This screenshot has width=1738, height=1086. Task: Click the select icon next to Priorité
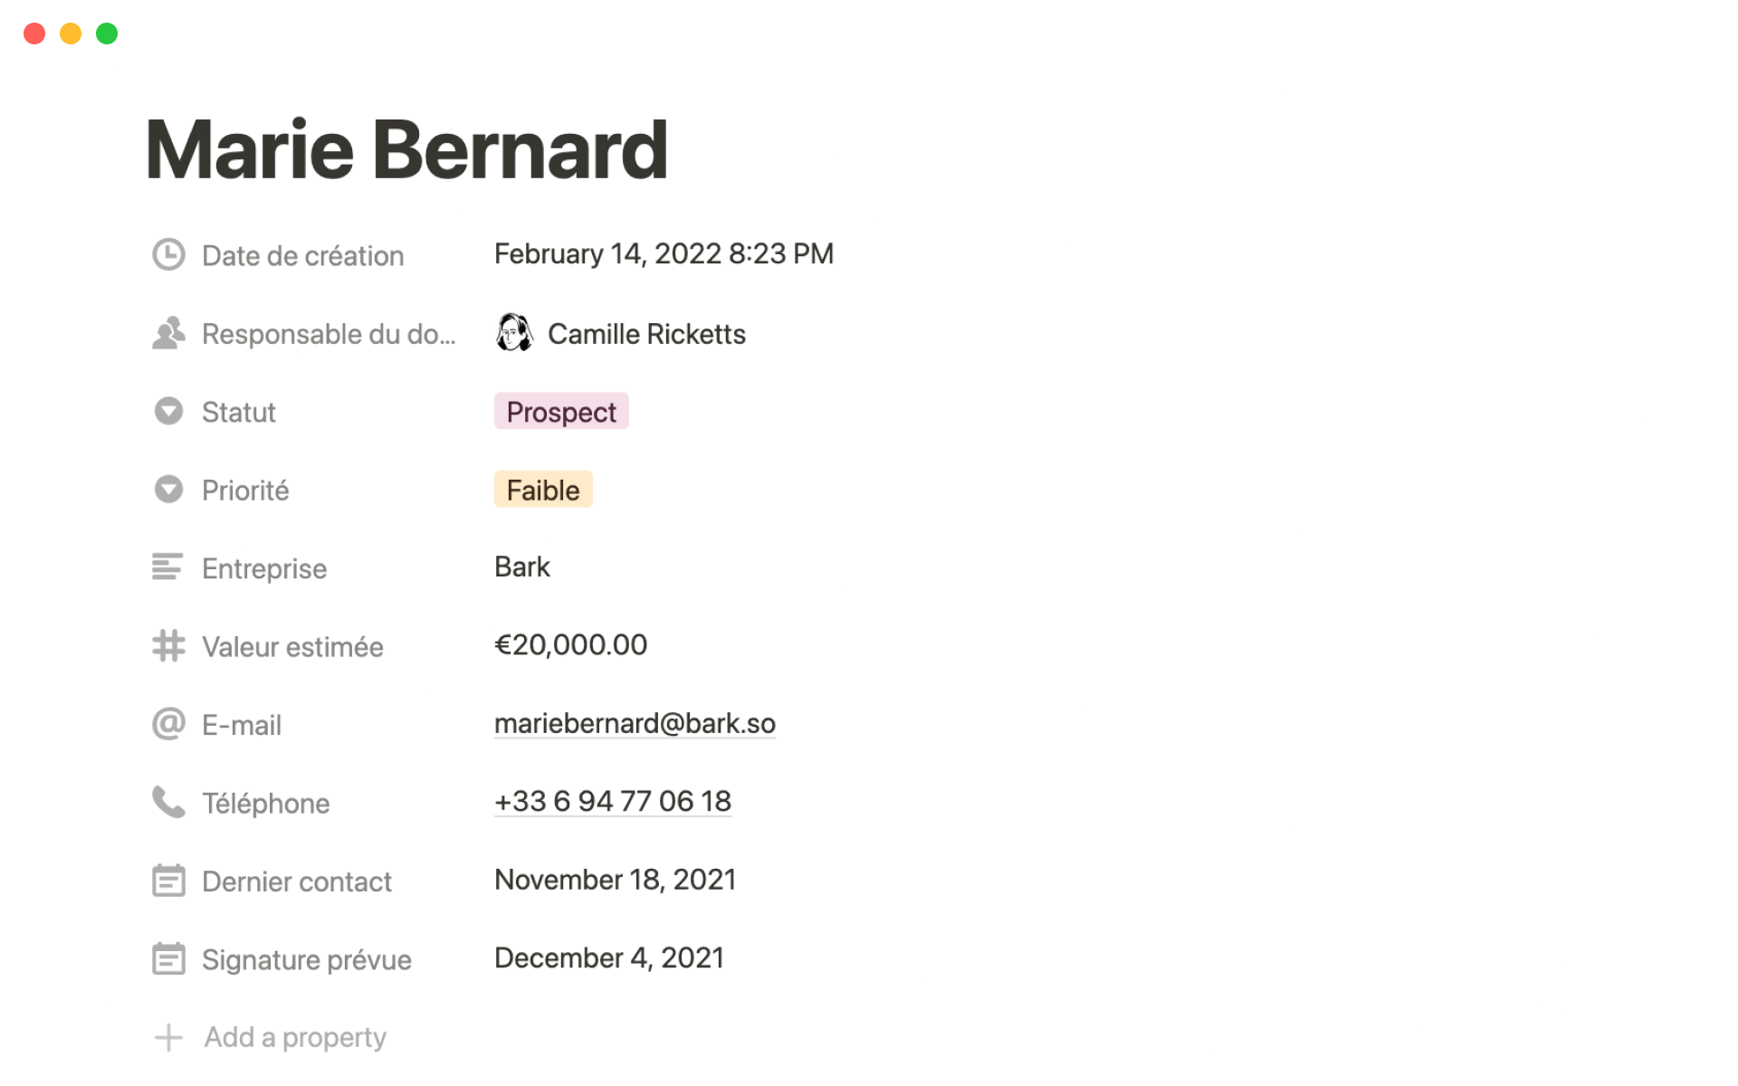tap(168, 490)
